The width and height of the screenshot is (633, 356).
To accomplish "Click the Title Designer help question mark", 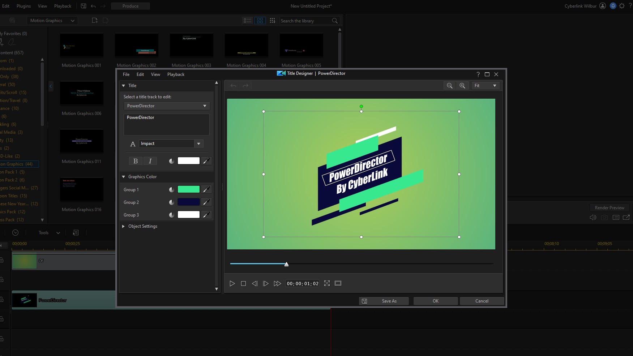I will [478, 74].
